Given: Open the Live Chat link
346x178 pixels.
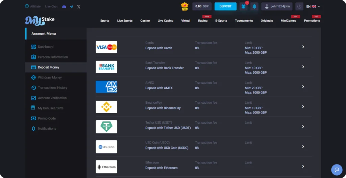Looking at the screenshot, I should tap(51, 7).
